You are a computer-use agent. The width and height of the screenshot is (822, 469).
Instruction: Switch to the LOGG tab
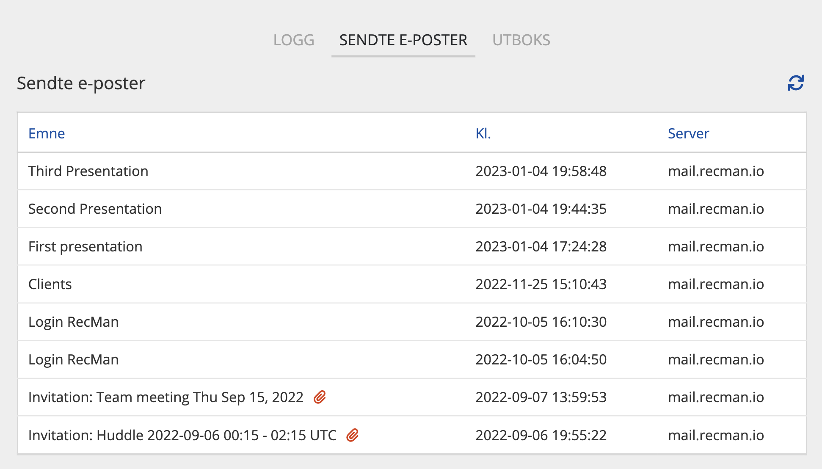(294, 40)
